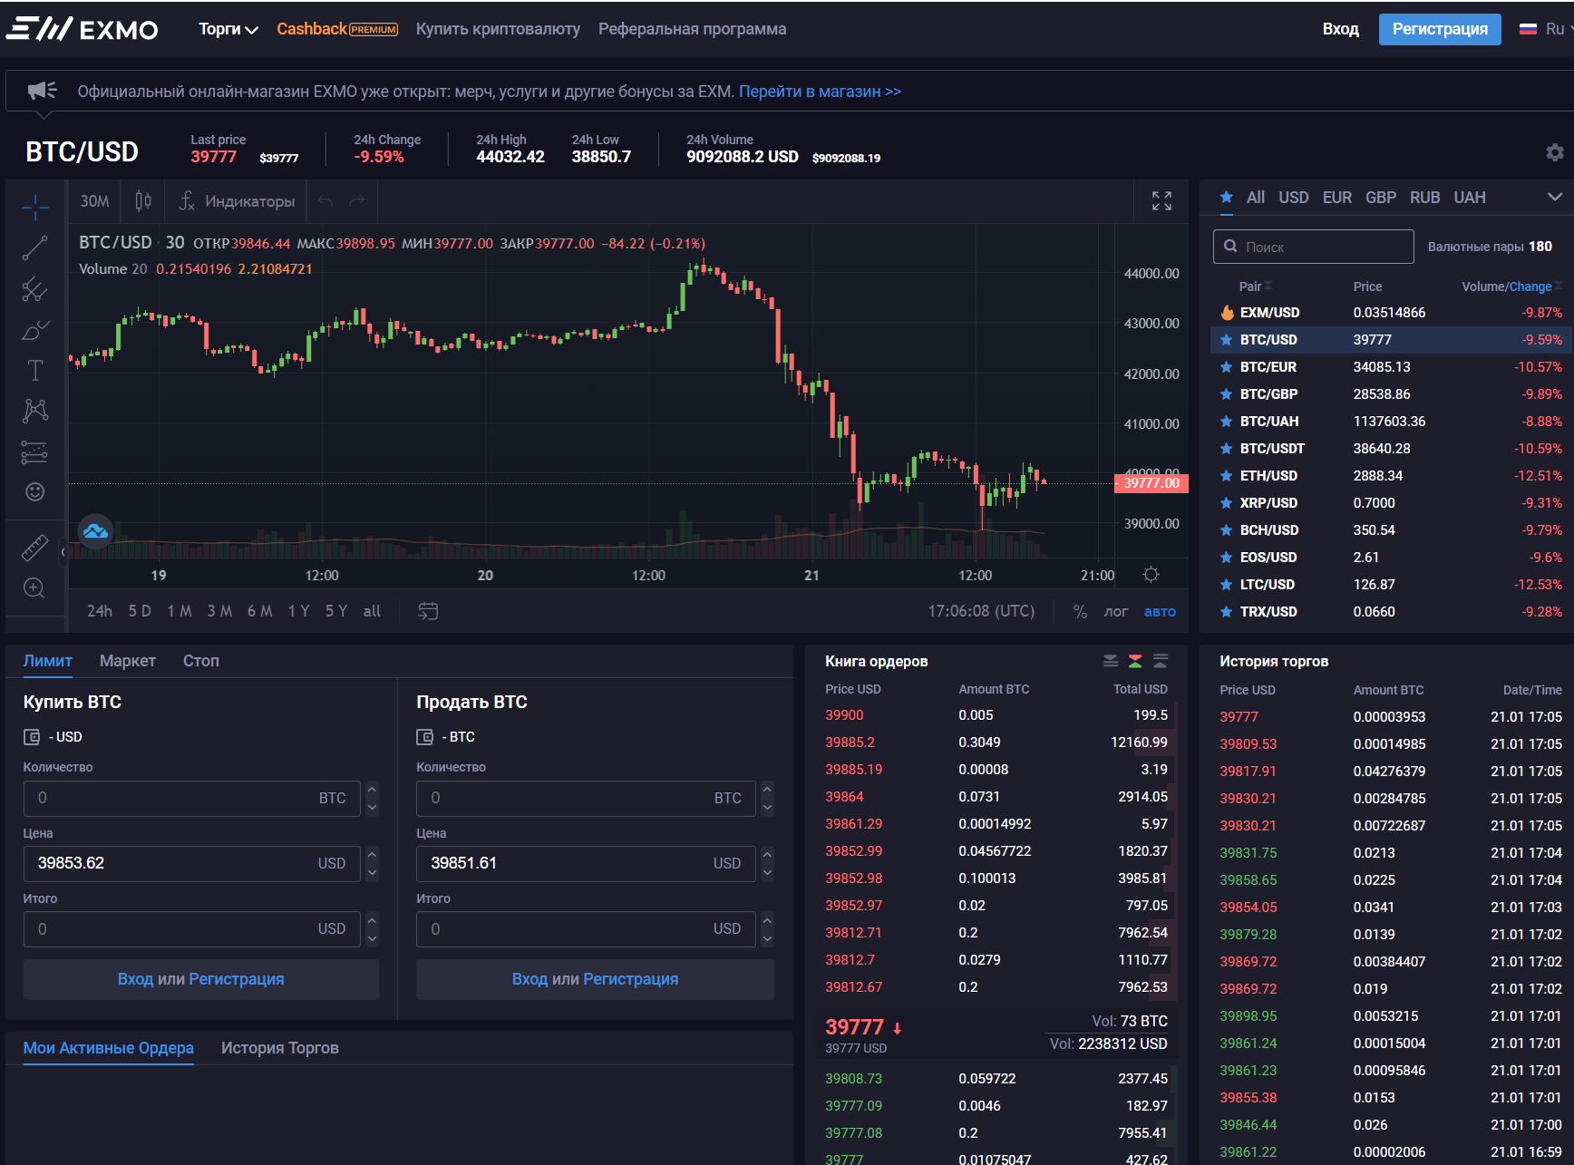The image size is (1574, 1165).
Task: Select the BTC/USDT pair row
Action: click(x=1392, y=449)
